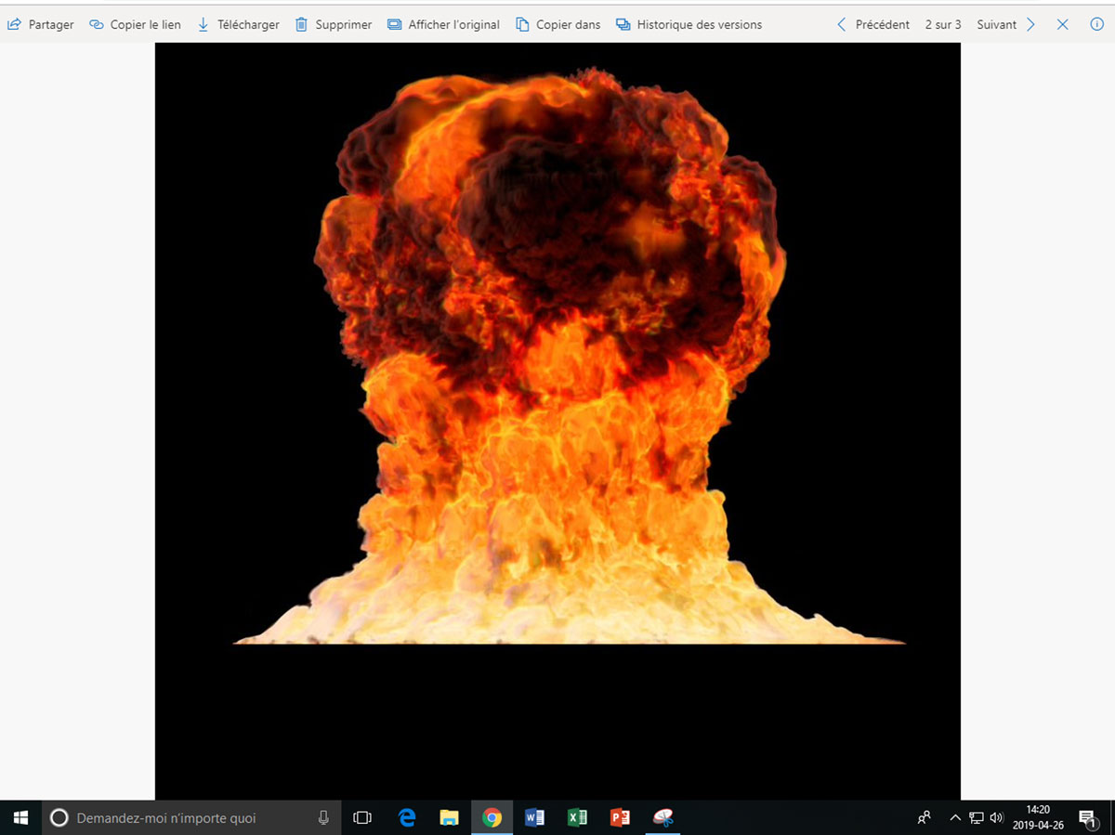Open File Explorer from the taskbar
This screenshot has height=835, width=1115.
[450, 817]
